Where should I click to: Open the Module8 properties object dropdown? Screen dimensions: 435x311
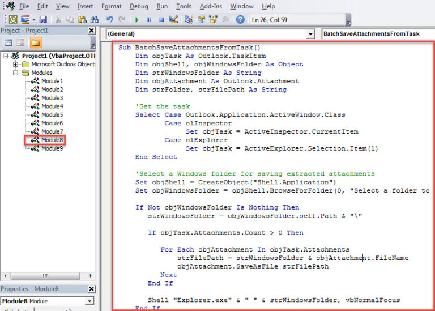click(89, 301)
